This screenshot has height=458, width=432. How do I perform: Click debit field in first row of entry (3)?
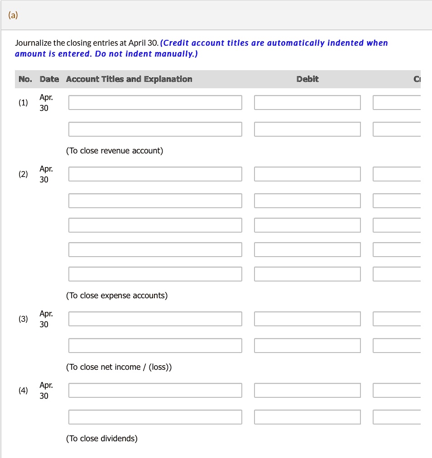pyautogui.click(x=307, y=319)
